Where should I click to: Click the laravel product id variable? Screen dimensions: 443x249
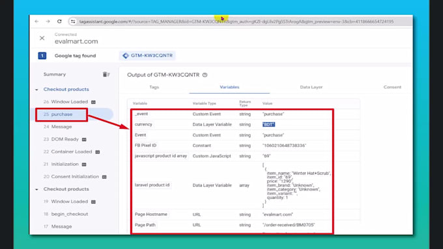152,185
